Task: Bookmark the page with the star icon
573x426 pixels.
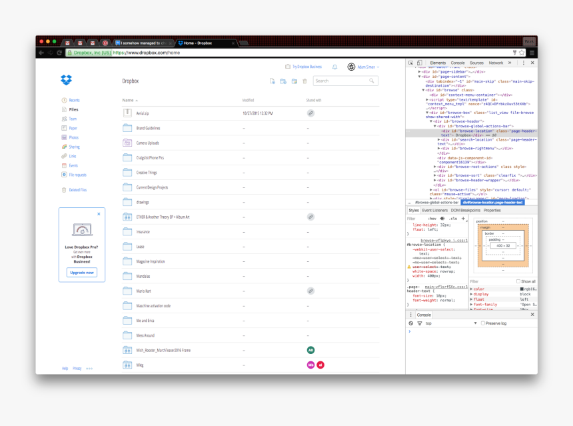Action: point(522,53)
